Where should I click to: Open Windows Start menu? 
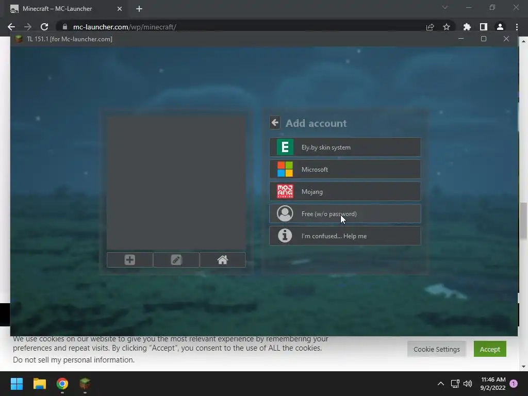[16, 384]
